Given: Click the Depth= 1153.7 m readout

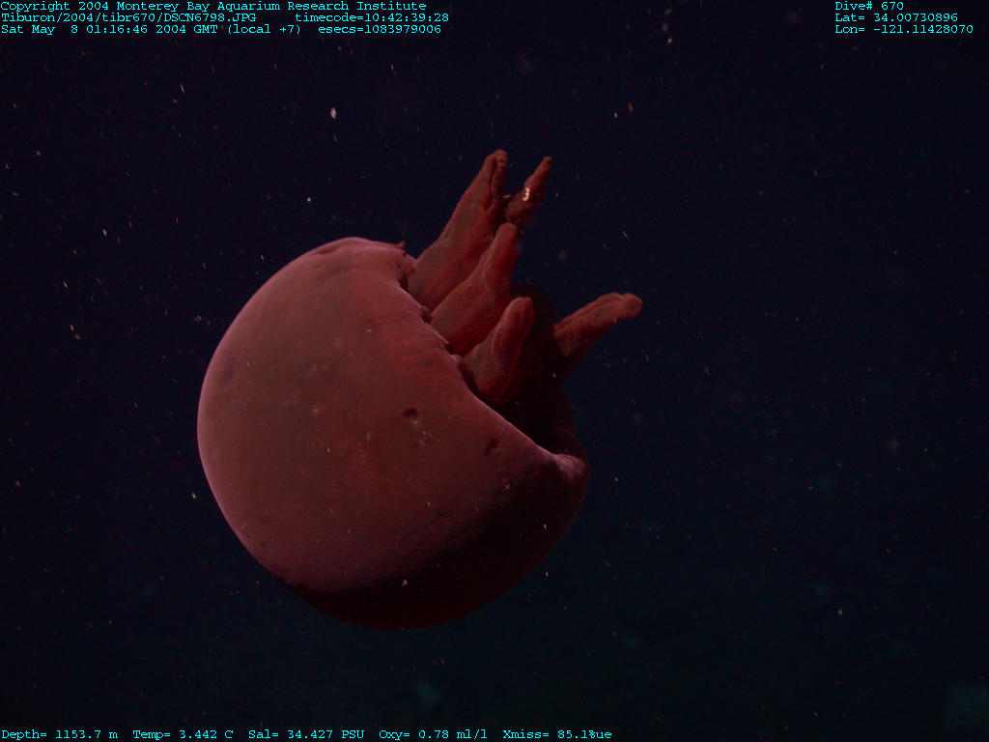Looking at the screenshot, I should pyautogui.click(x=60, y=734).
